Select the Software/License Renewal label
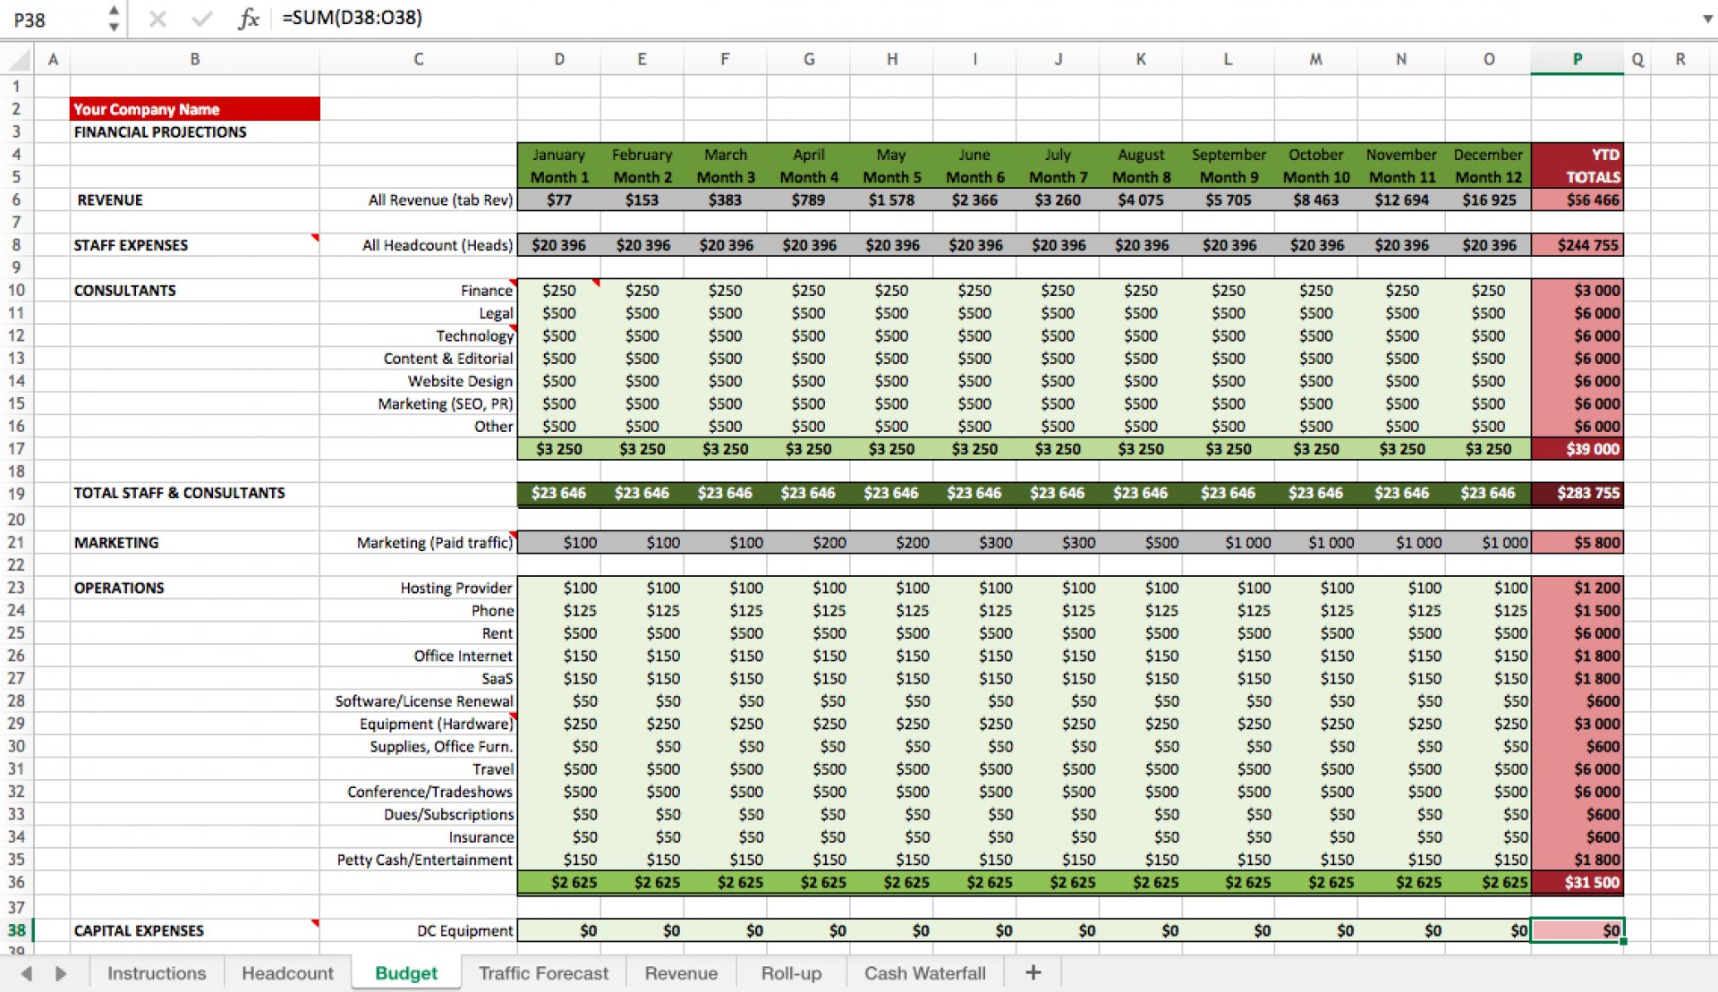The height and width of the screenshot is (992, 1718). 419,701
